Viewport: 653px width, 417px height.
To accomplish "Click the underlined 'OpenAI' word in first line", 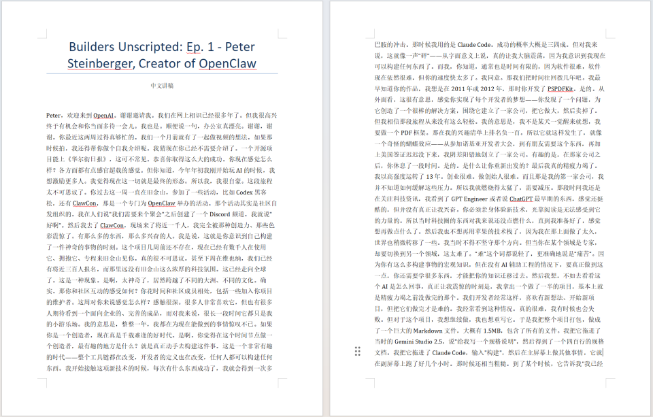I will click(104, 116).
